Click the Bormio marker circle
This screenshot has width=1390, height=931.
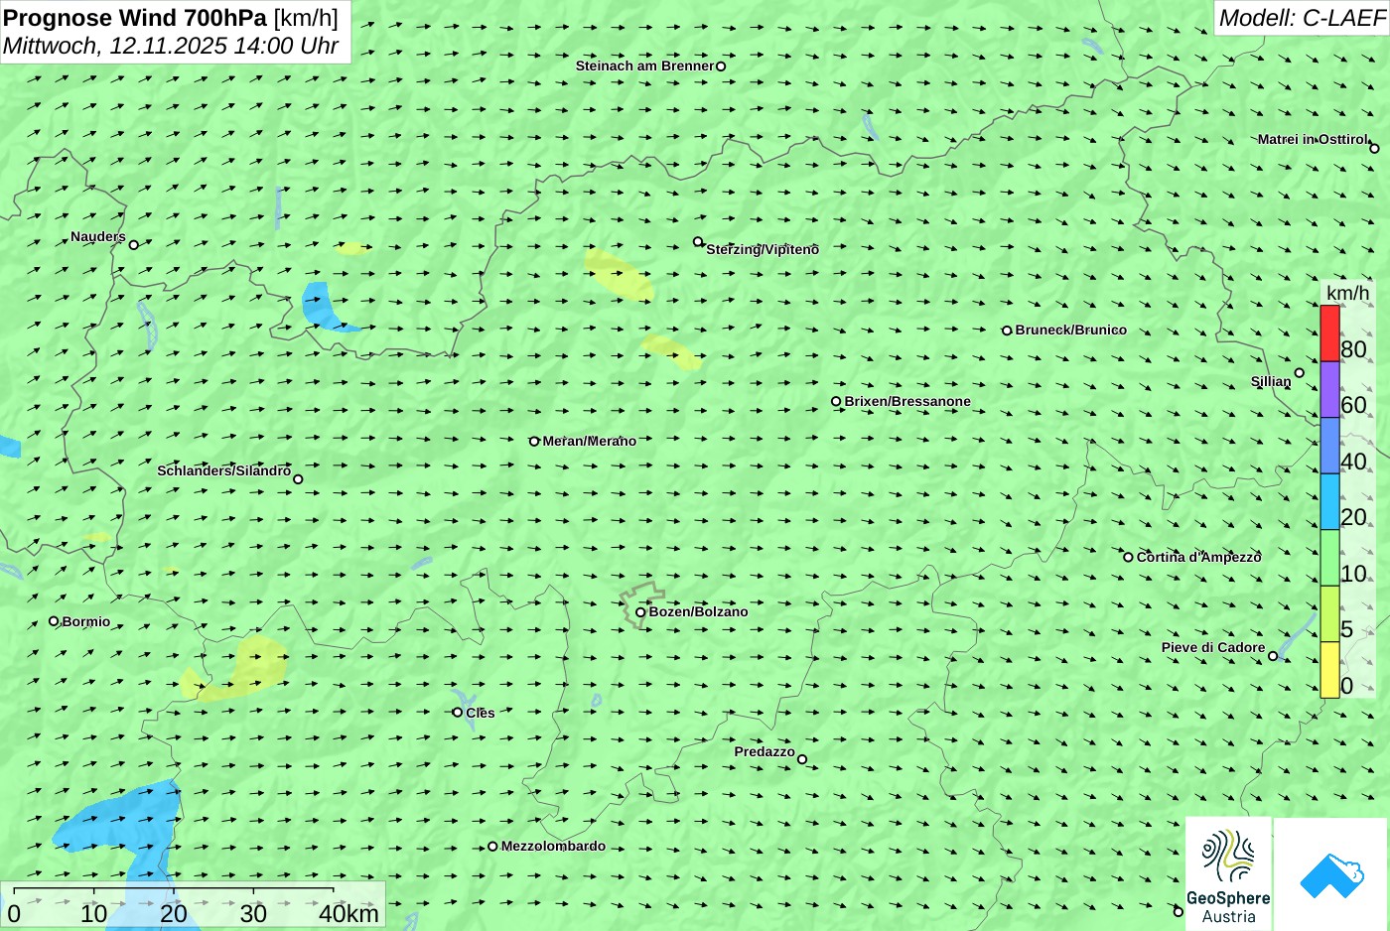pos(54,621)
